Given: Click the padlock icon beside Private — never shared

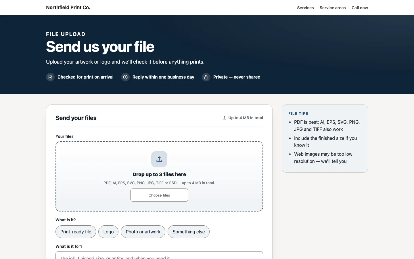Looking at the screenshot, I should 206,77.
